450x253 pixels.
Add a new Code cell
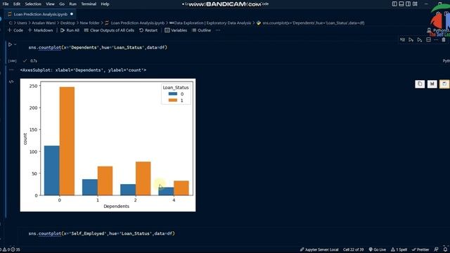[x=15, y=30]
